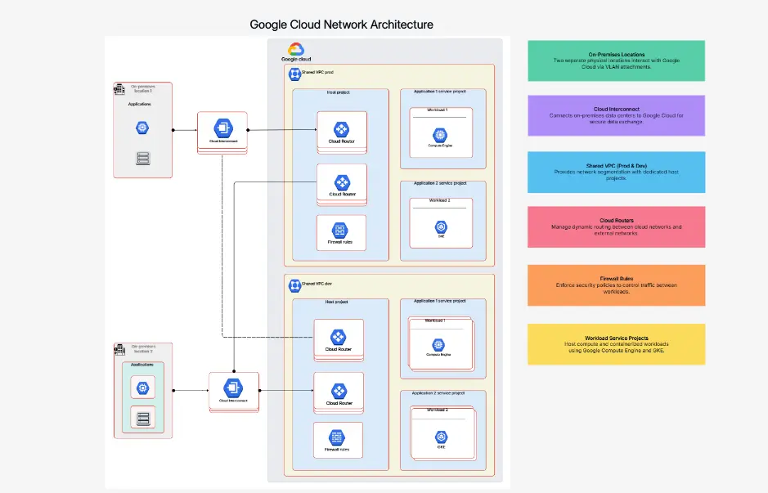Click the blue Shared VPC (Prod & Dev) legend card

point(616,172)
